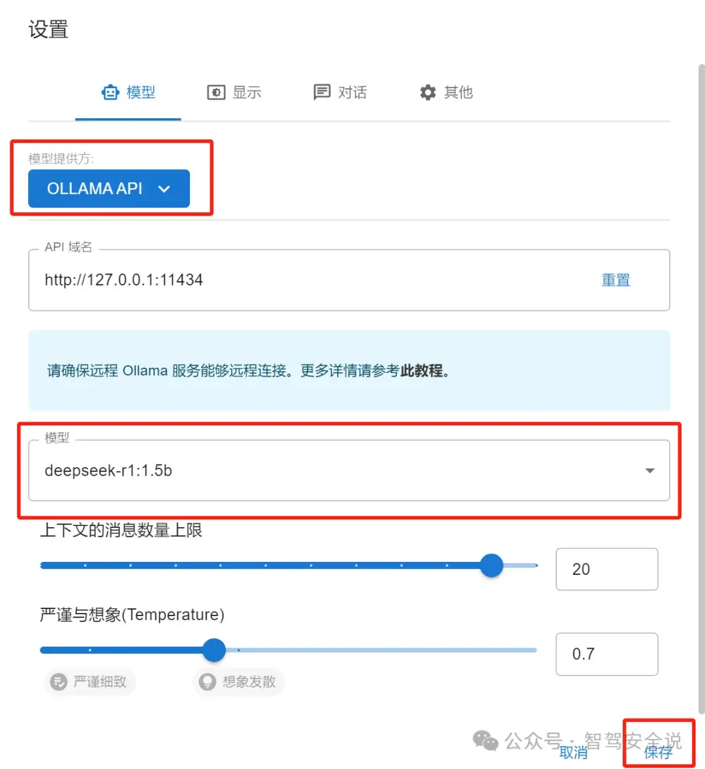The width and height of the screenshot is (705, 769).
Task: Click 保存 to save settings
Action: point(658,752)
